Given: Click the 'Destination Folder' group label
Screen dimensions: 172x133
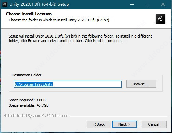Looking at the screenshot, I should [27, 75].
